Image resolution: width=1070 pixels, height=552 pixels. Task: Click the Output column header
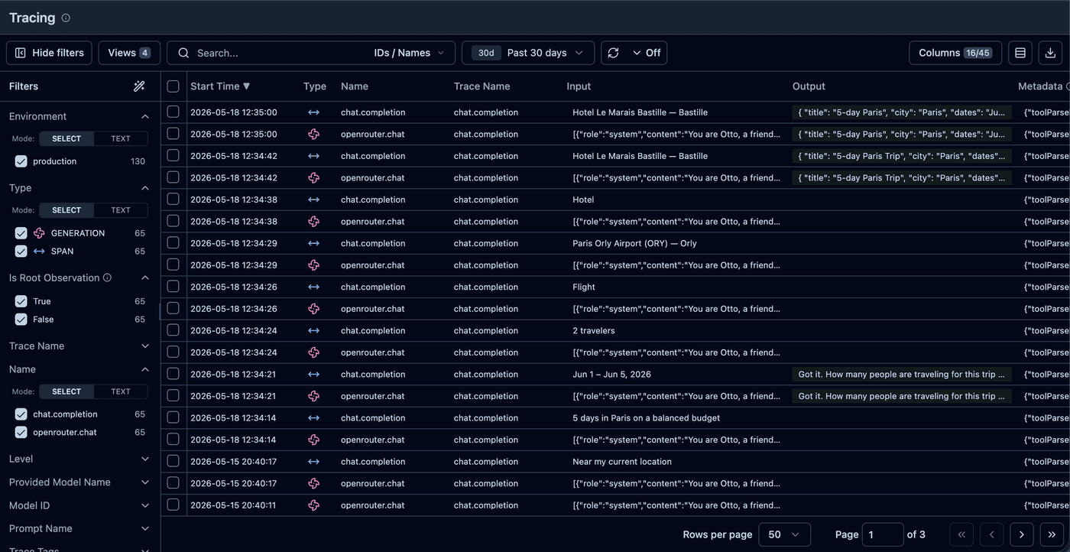(809, 86)
